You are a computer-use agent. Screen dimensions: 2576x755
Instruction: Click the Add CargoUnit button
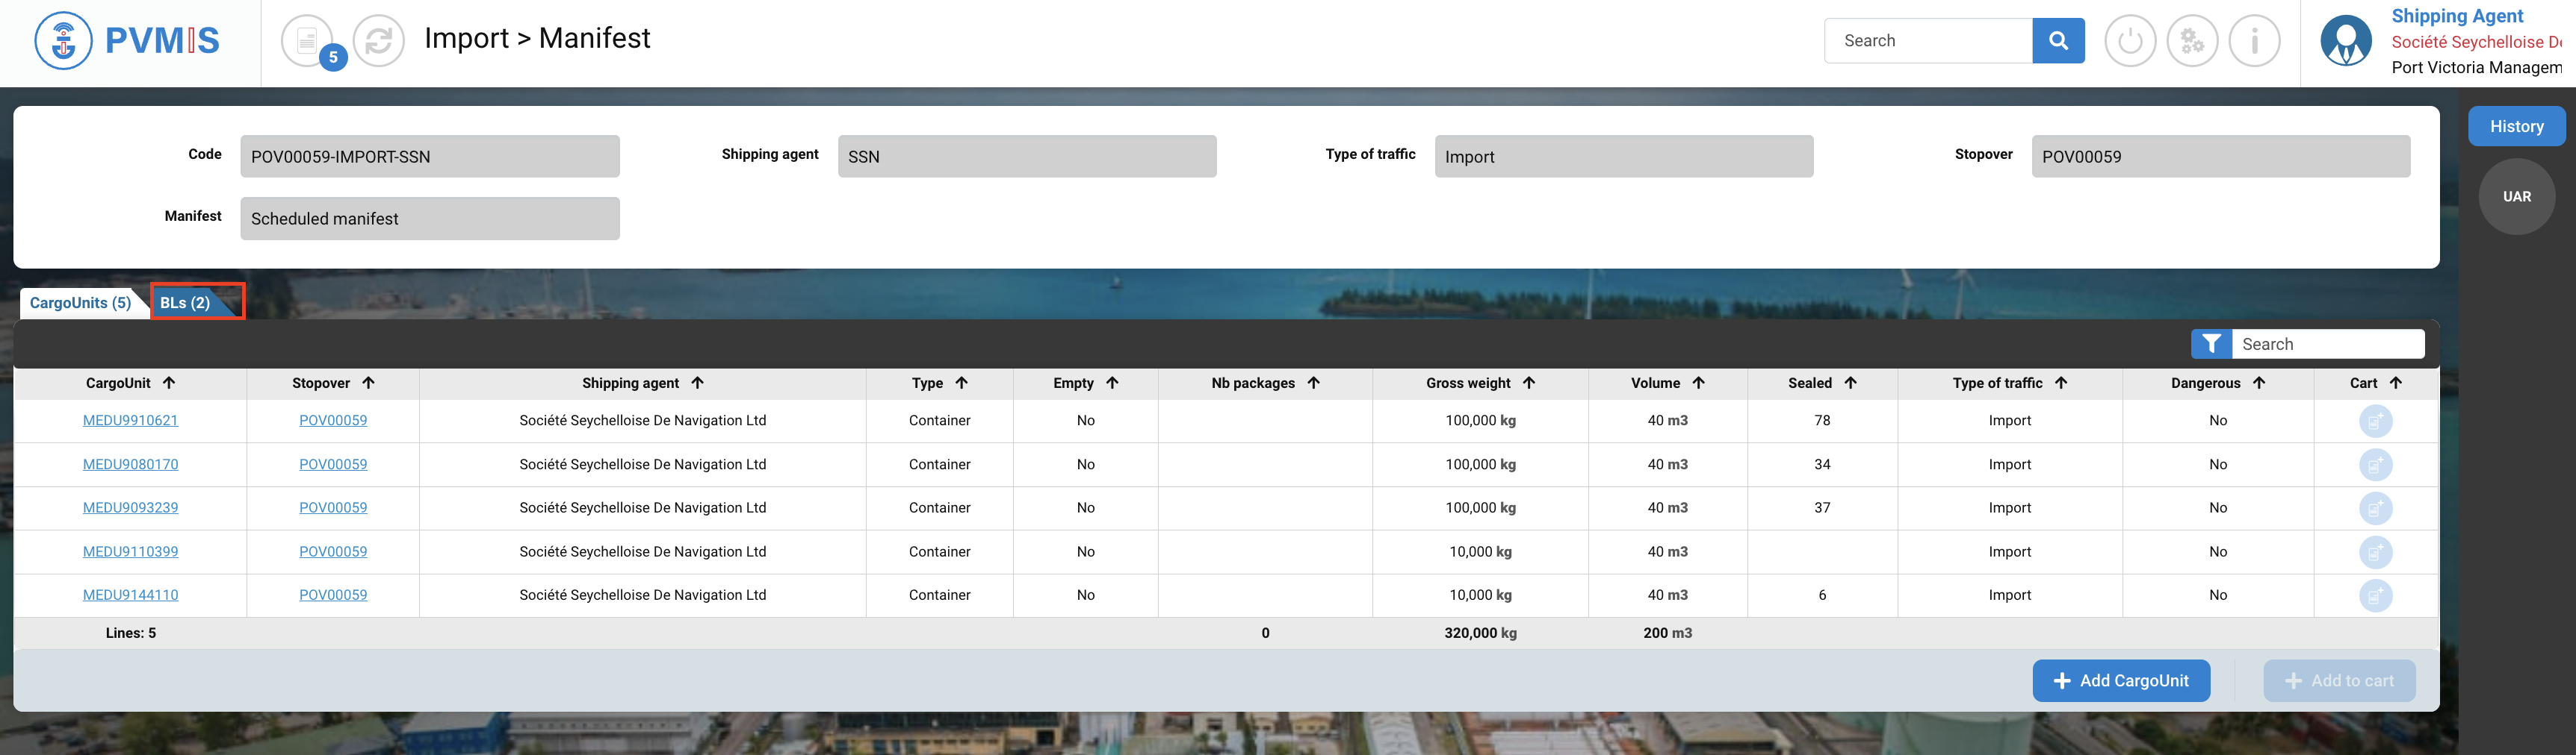pyautogui.click(x=2120, y=681)
